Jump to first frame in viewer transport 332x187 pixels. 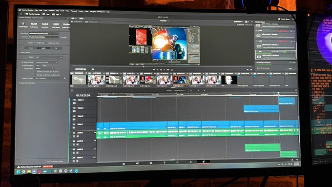154,70
